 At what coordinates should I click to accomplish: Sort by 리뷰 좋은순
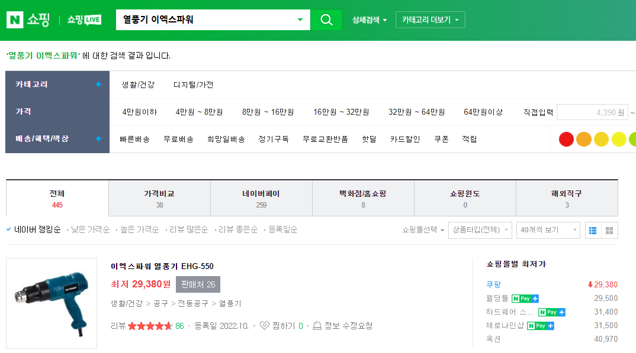click(237, 229)
